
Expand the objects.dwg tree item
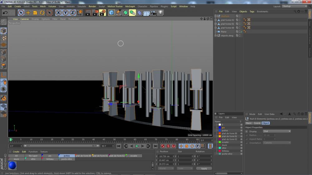click(x=215, y=35)
